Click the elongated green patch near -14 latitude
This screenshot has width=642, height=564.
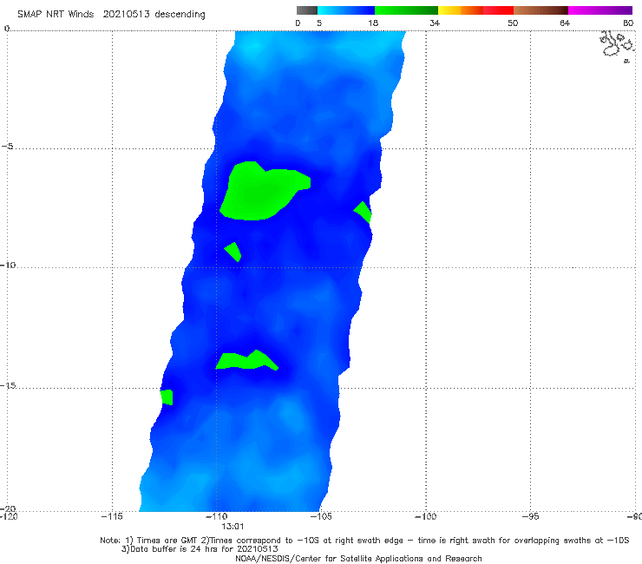tap(247, 360)
